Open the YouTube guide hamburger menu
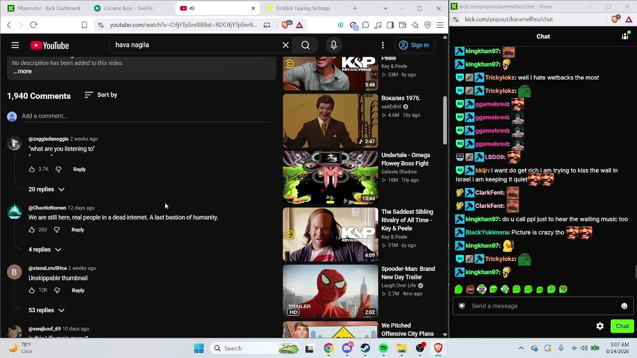Screen dimensions: 637x358 tap(15, 45)
